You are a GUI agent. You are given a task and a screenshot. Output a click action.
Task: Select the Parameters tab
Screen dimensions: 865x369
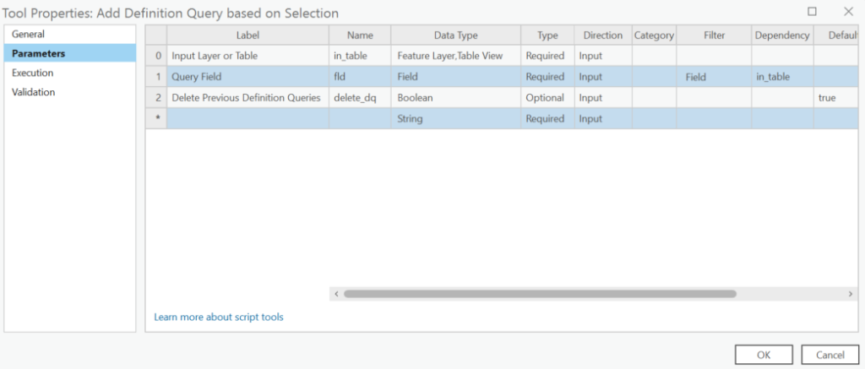pos(69,53)
